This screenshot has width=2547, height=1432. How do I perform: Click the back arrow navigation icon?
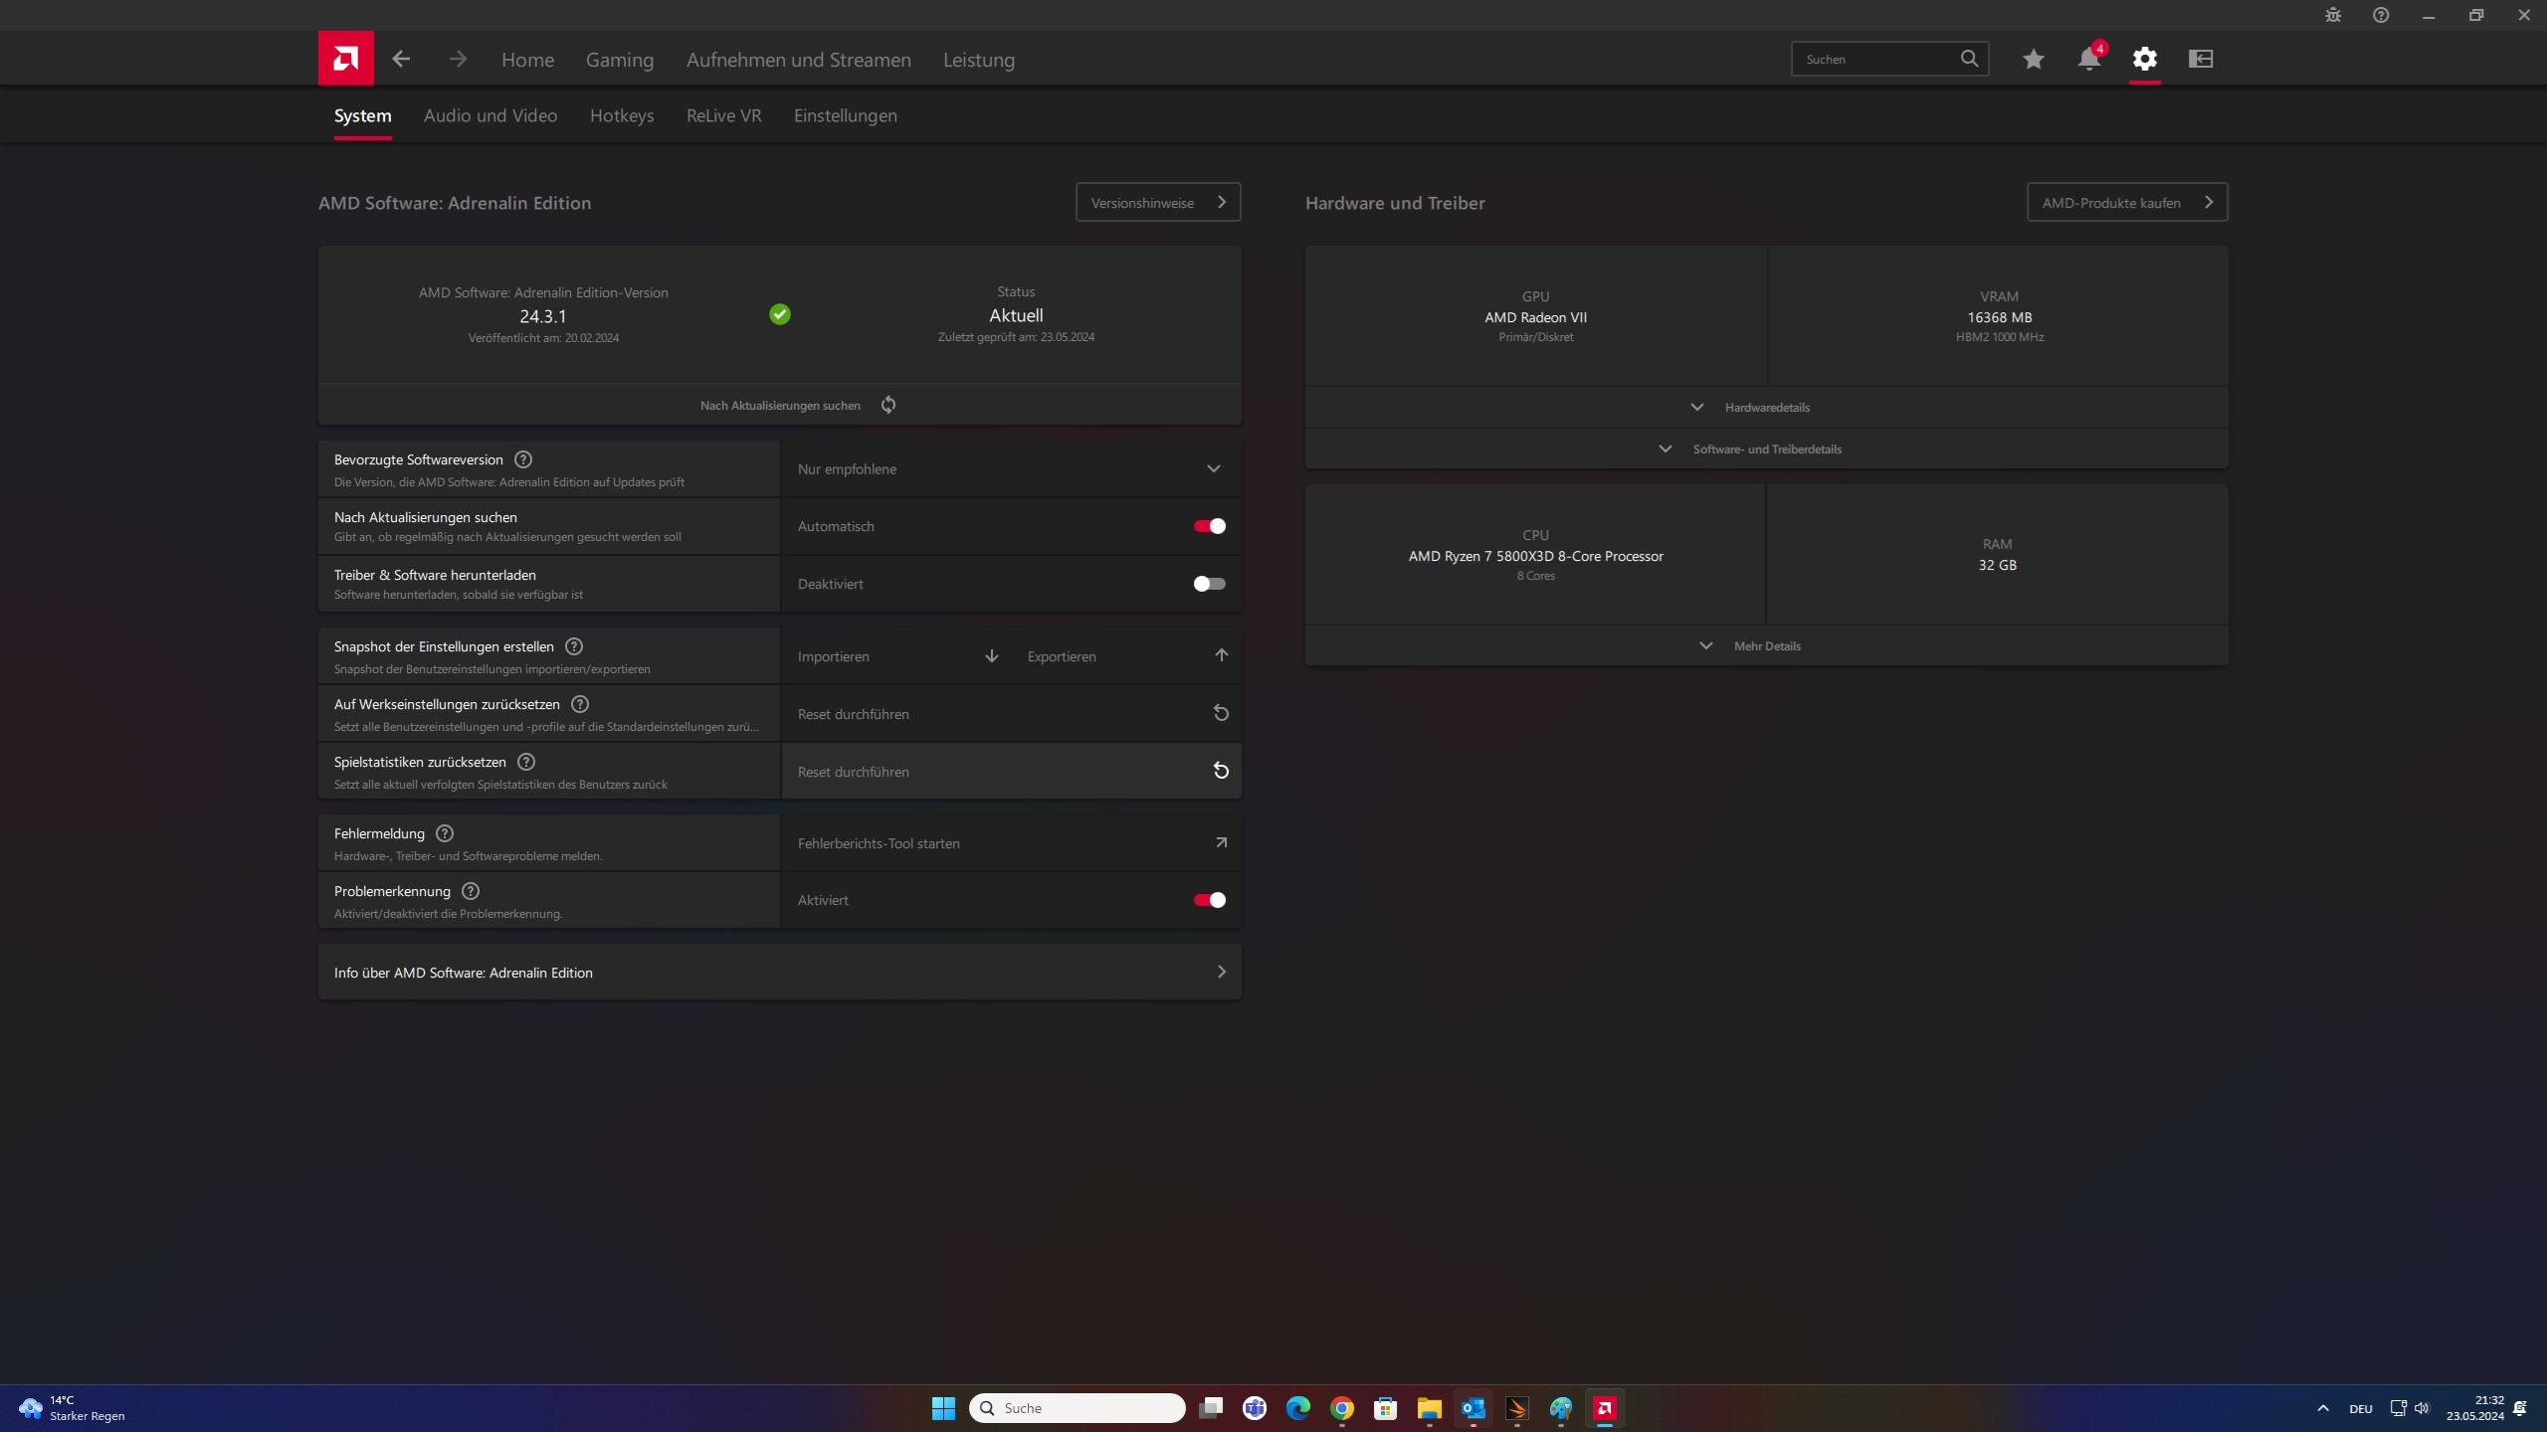click(x=401, y=59)
